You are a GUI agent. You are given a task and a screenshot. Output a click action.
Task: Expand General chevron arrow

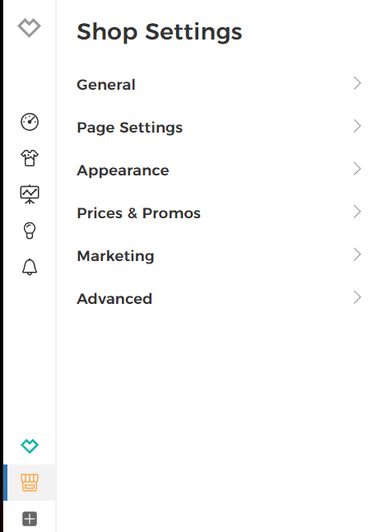[357, 83]
